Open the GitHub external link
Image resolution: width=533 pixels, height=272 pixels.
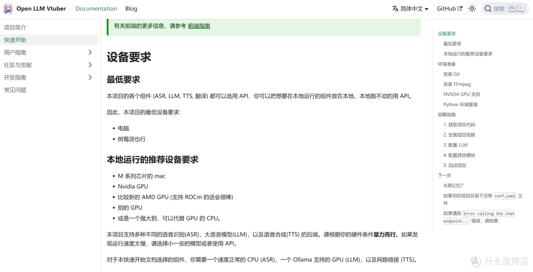tap(450, 8)
